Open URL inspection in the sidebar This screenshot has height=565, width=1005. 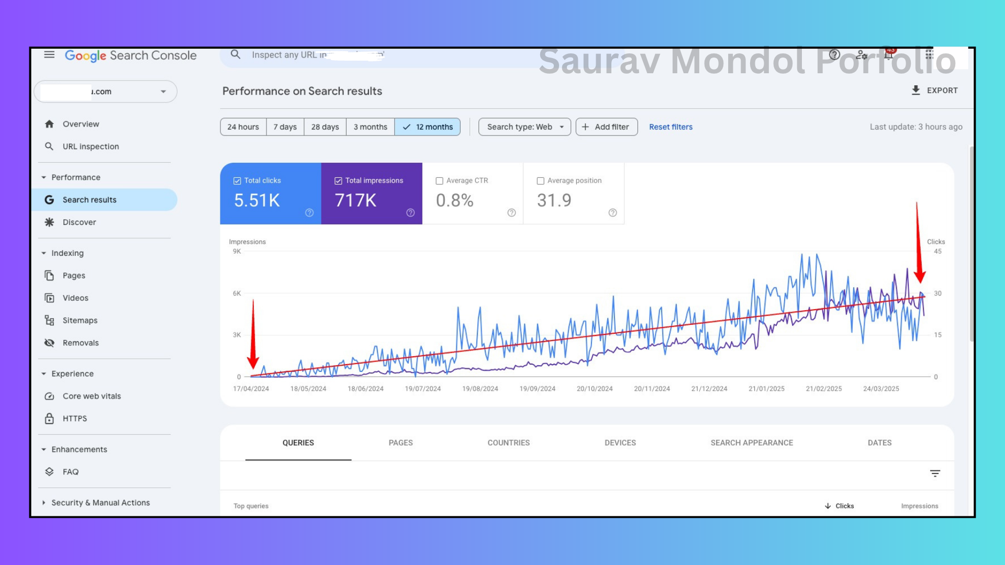(91, 146)
